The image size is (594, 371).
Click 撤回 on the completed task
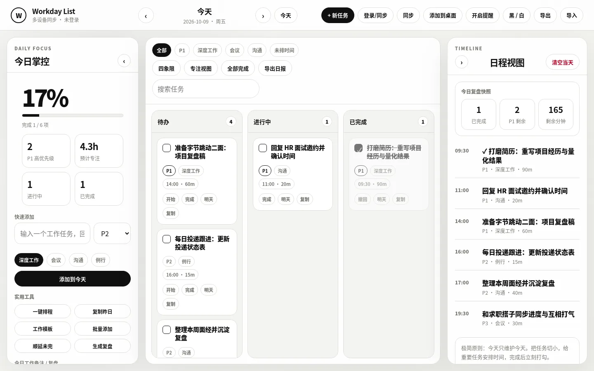tap(363, 200)
